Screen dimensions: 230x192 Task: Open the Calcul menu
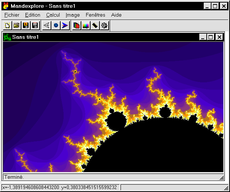(53, 15)
